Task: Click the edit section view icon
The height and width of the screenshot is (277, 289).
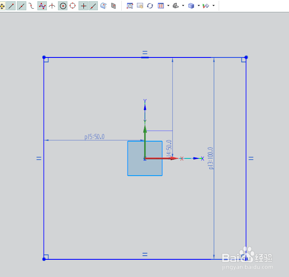Action: (206, 6)
